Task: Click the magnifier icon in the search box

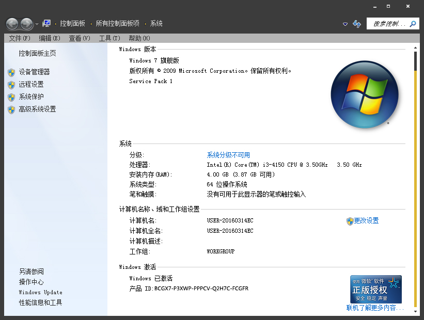Action: [413, 23]
